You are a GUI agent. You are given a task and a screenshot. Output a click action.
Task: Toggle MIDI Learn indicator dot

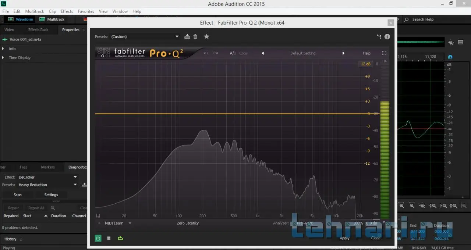tap(99, 223)
